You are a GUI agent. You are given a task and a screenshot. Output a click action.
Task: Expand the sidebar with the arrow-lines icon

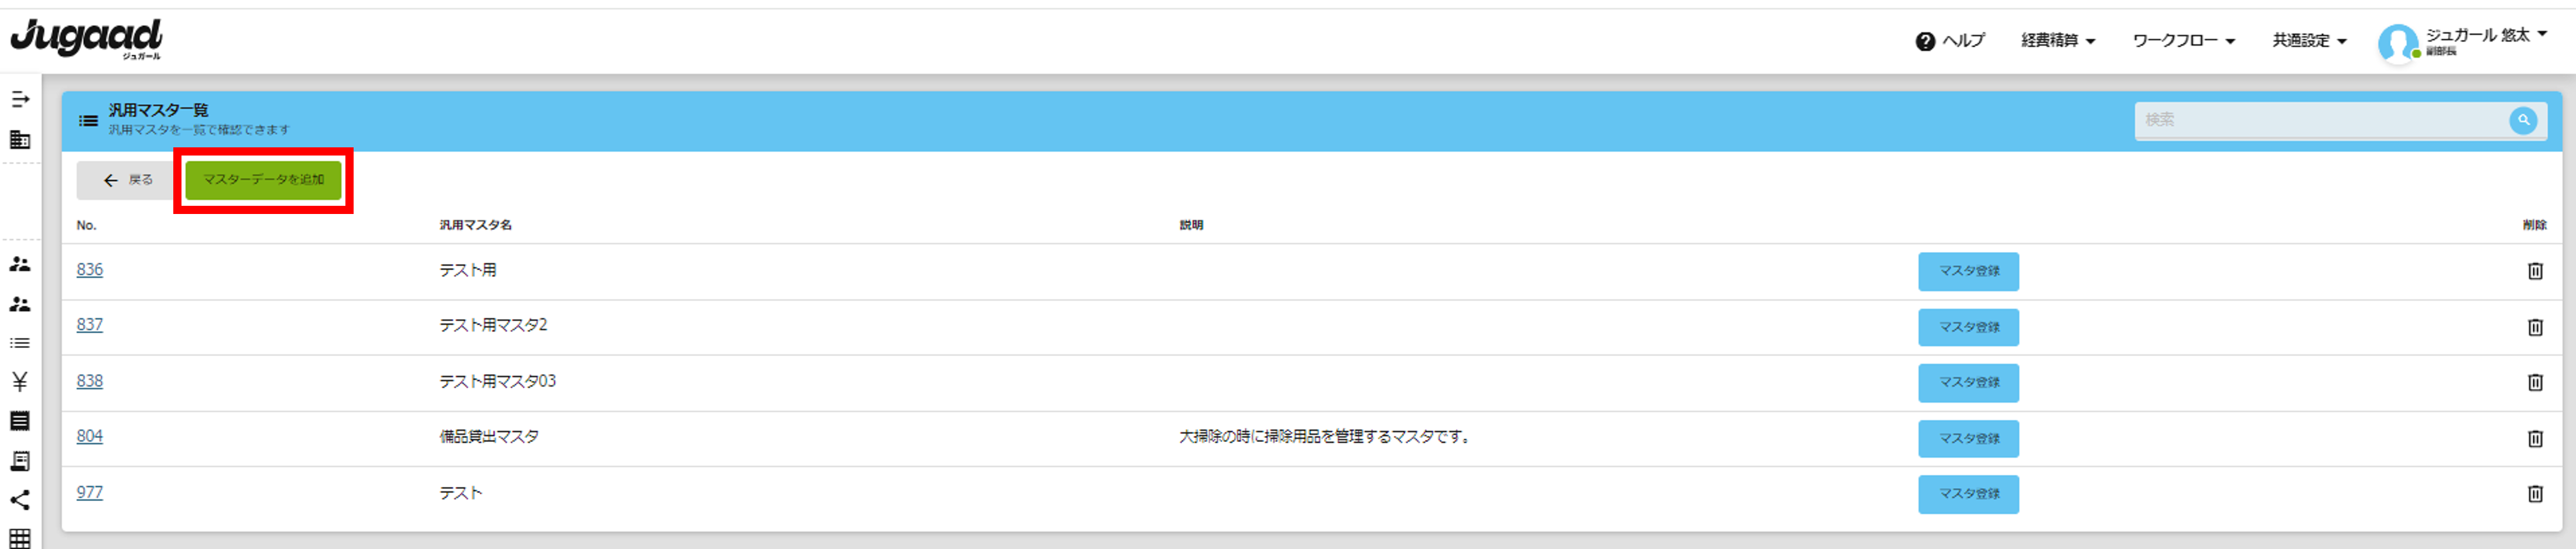[x=20, y=100]
